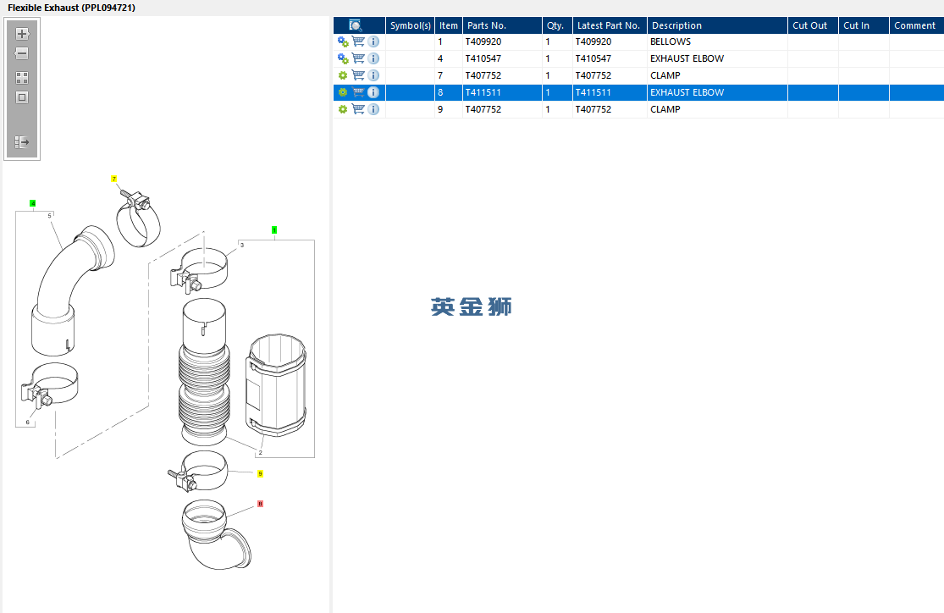Click the list-with-arrow export icon
The width and height of the screenshot is (944, 613).
(22, 142)
